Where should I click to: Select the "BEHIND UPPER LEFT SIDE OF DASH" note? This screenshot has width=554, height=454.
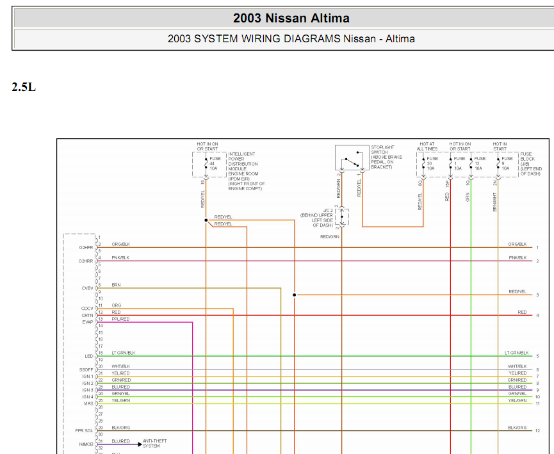point(316,220)
